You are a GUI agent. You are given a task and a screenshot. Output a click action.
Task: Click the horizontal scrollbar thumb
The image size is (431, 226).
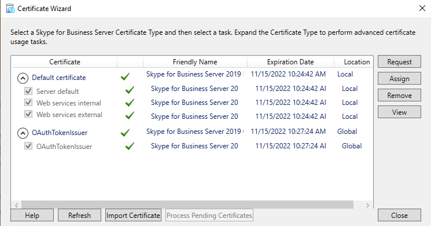pyautogui.click(x=187, y=205)
